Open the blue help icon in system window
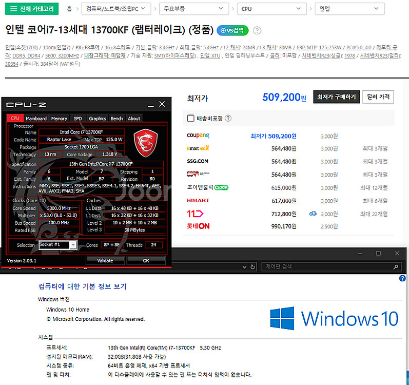This screenshot has width=409, height=385. pos(402,278)
